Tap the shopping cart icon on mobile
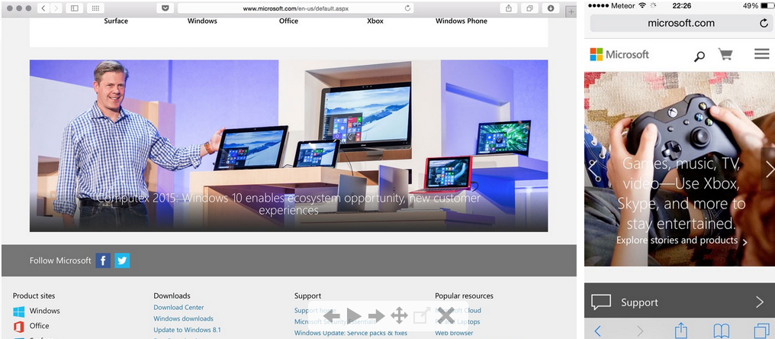The image size is (775, 339). coord(725,55)
